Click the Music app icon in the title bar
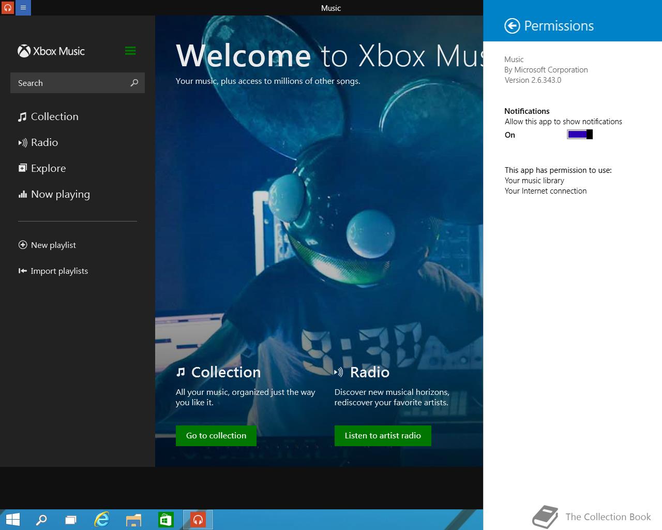The image size is (662, 530). pyautogui.click(x=7, y=8)
